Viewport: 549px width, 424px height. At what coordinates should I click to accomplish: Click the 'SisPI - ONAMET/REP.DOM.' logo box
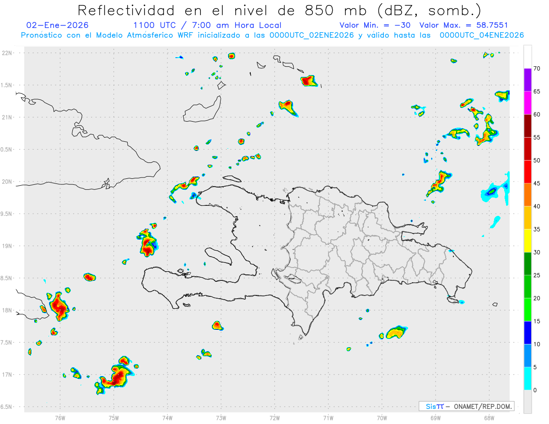[466, 406]
